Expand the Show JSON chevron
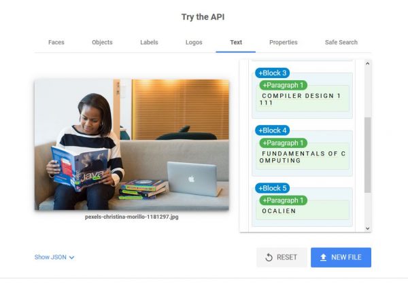408x292 pixels. (72, 257)
